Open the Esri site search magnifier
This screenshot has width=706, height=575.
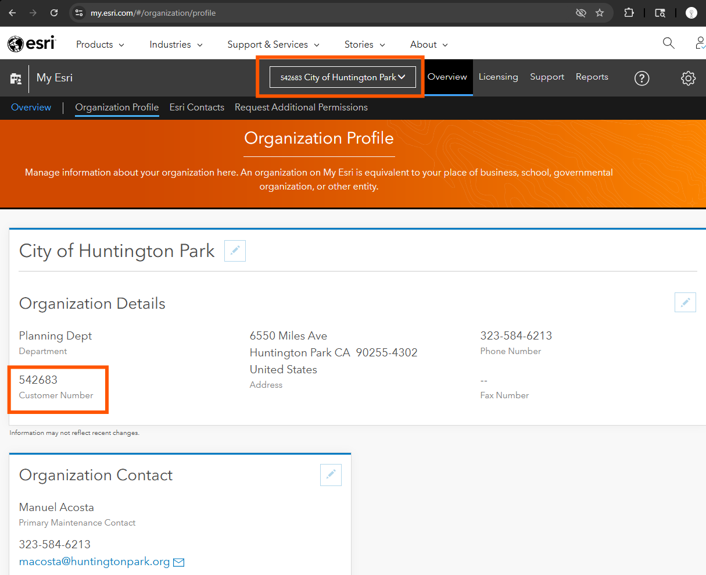669,43
